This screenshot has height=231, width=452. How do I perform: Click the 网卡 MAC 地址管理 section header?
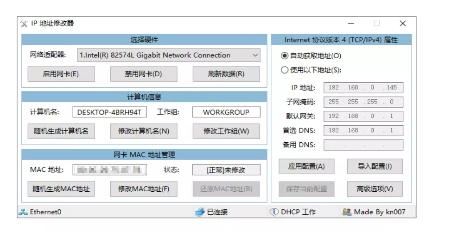pyautogui.click(x=144, y=155)
